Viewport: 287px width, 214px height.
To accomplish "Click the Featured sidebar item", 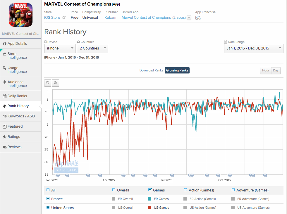I will 21,126.
